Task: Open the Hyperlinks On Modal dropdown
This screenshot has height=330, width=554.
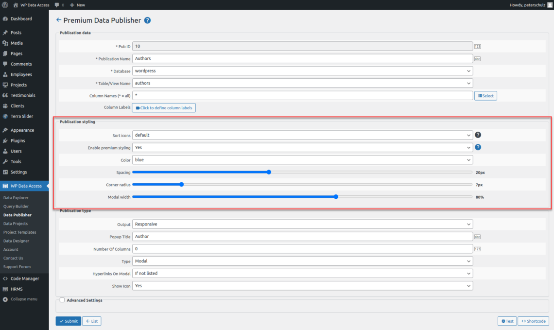Action: 302,273
